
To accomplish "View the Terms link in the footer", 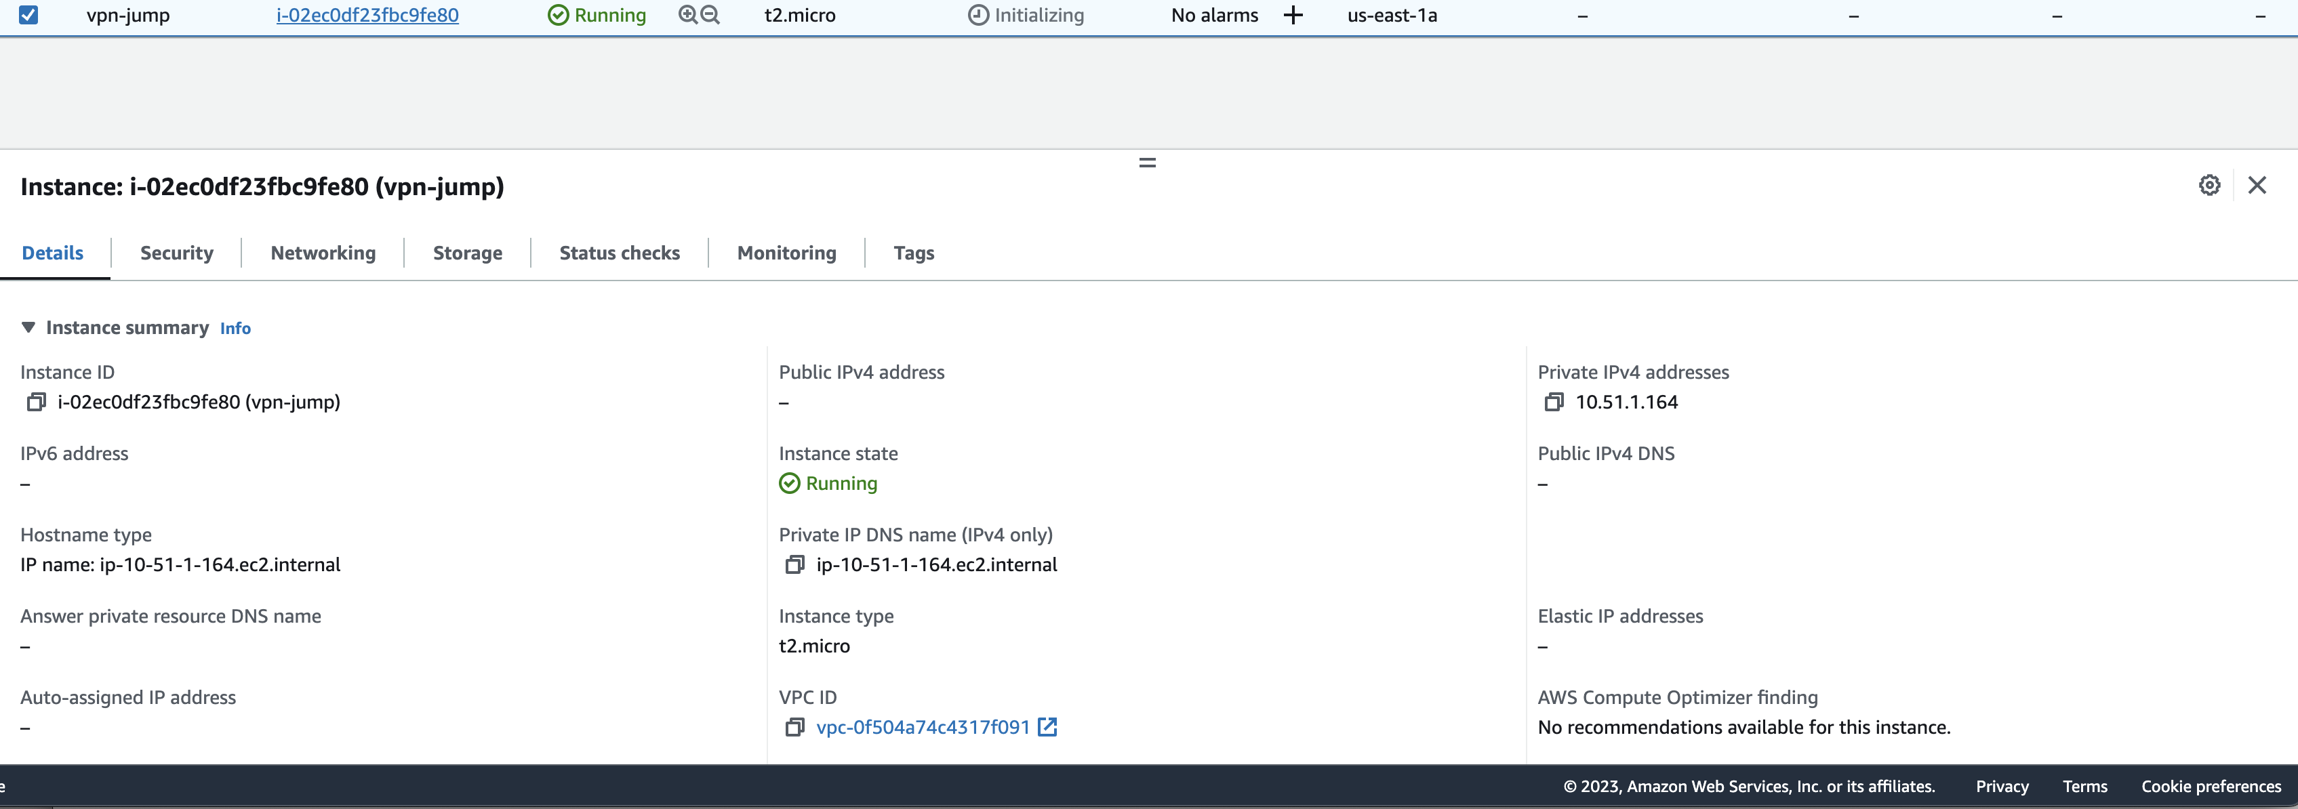I will click(2084, 786).
